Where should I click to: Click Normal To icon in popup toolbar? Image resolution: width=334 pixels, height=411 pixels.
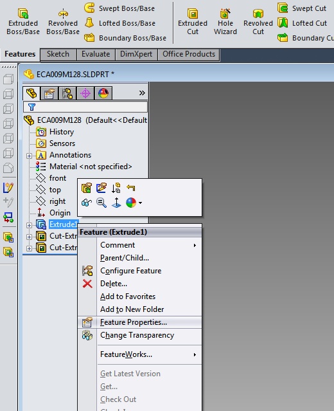[x=116, y=203]
